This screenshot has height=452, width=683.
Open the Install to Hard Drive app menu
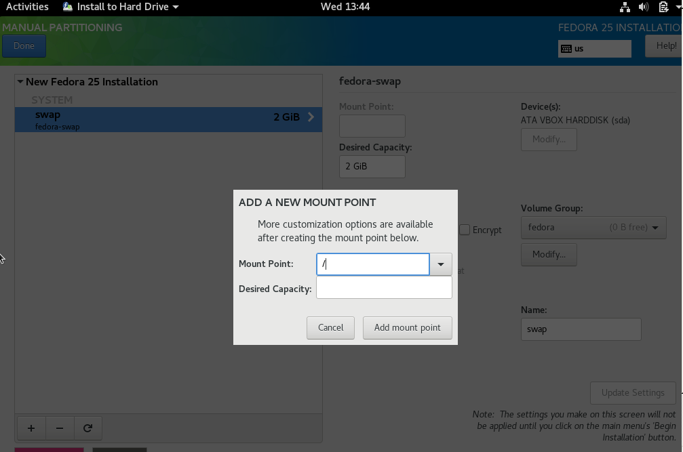coord(121,7)
